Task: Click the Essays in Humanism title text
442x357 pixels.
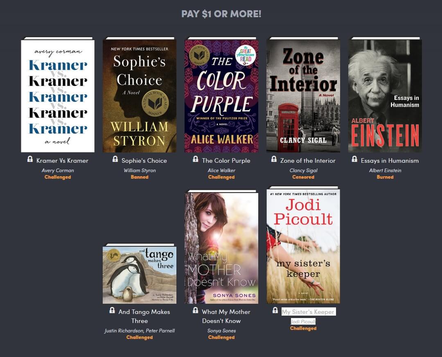Action: [x=390, y=161]
